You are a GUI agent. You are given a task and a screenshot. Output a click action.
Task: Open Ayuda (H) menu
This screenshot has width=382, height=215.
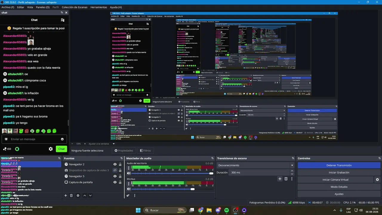[x=116, y=7]
